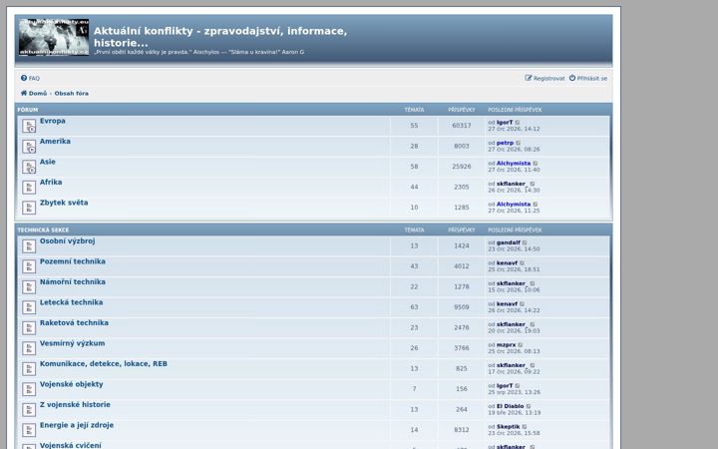Click the Evropa forum folder icon
The width and height of the screenshot is (718, 449).
29,126
